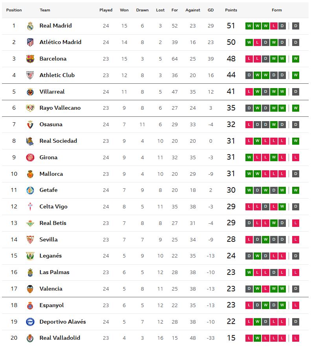Click the Girona club crest

tap(30, 157)
